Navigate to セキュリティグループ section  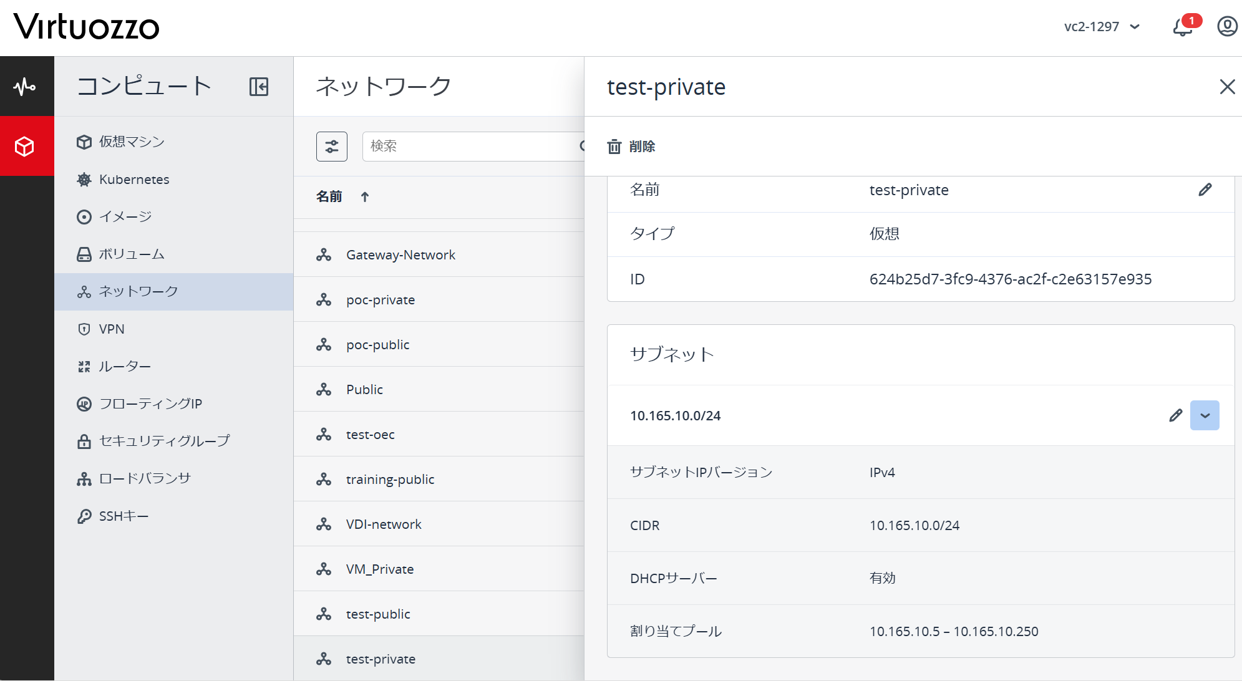coord(164,441)
